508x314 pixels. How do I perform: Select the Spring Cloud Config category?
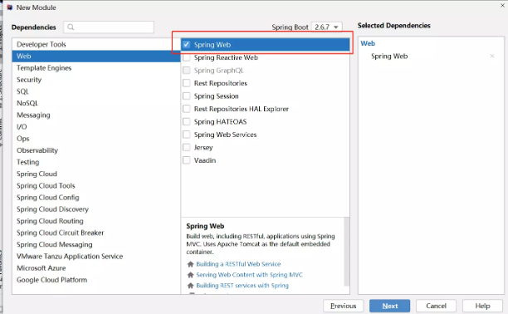coord(96,197)
